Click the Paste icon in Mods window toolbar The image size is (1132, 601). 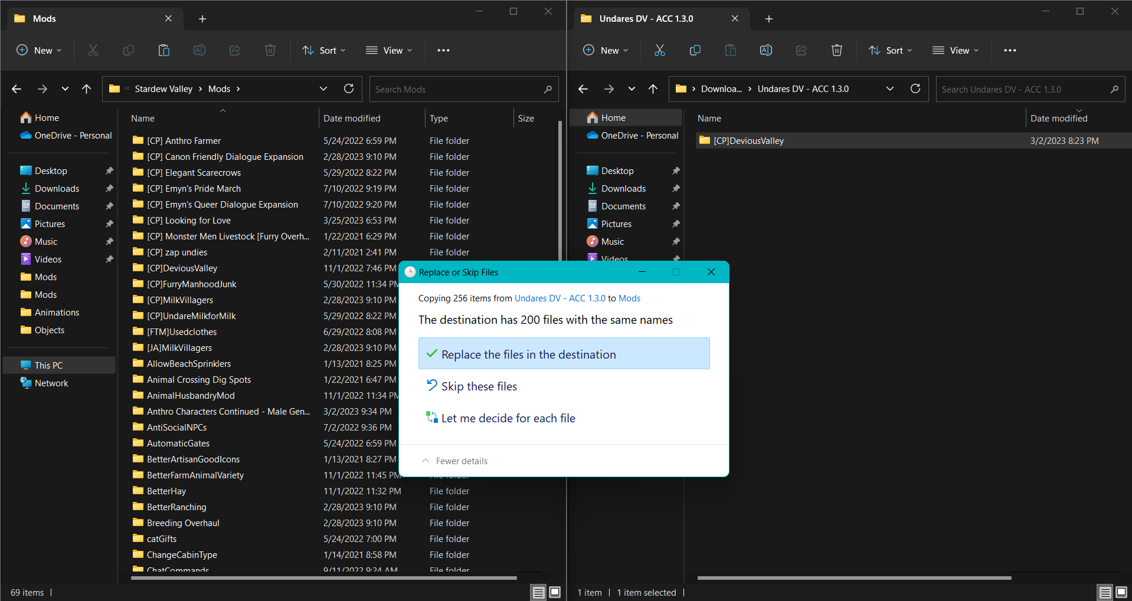pos(164,51)
